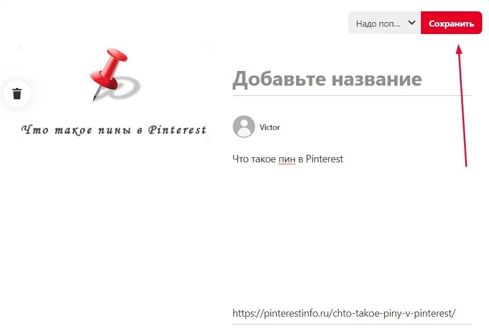This screenshot has height=328, width=489.
Task: Click the chto-takoe-piny-v-pinterest part of the URL
Action: [x=393, y=313]
